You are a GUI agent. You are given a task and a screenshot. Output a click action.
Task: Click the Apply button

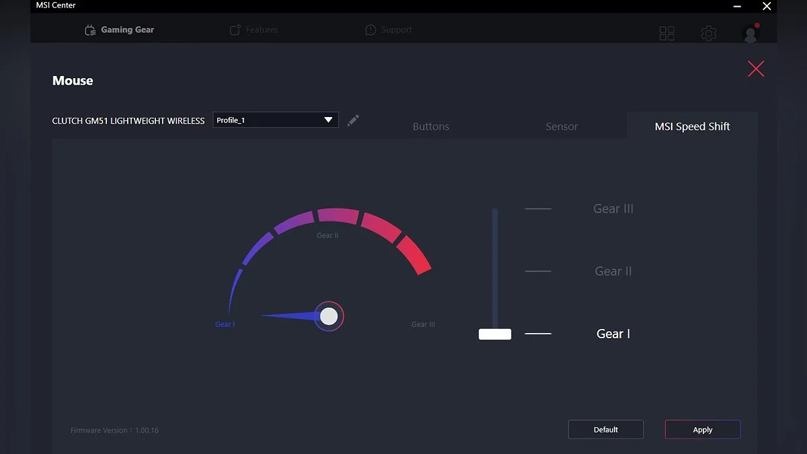[x=702, y=429]
